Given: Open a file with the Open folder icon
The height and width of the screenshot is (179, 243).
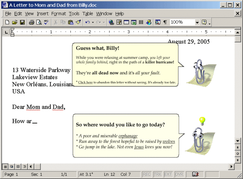Looking at the screenshot, I should 15,22.
